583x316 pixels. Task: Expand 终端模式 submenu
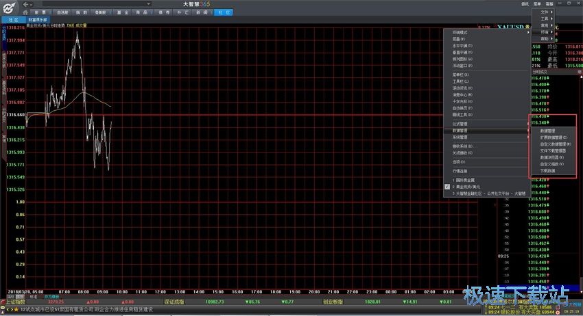tap(487, 33)
